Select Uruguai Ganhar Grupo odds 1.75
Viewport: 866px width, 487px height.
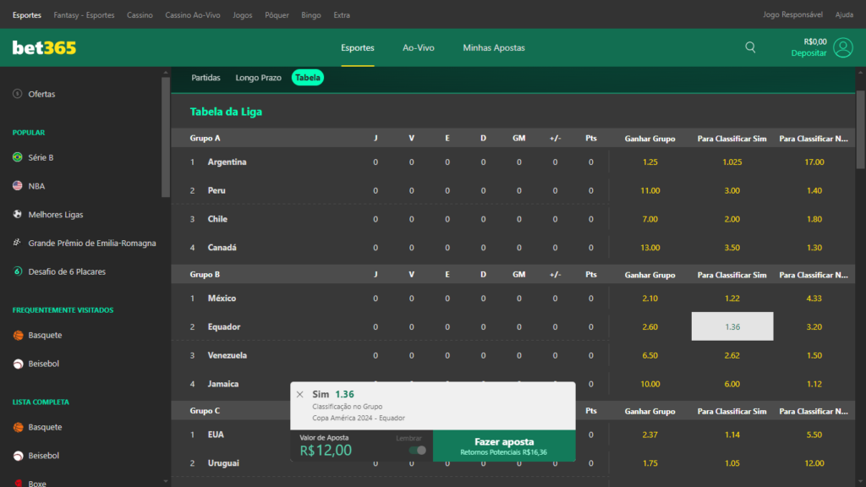click(650, 463)
